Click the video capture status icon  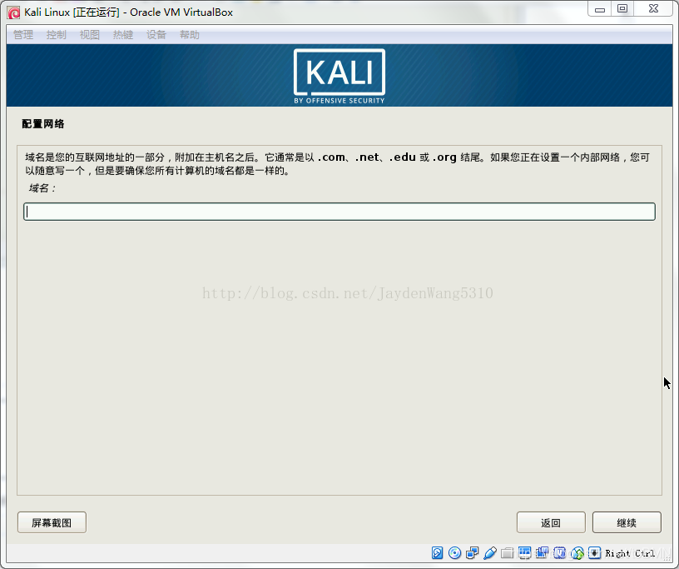543,553
